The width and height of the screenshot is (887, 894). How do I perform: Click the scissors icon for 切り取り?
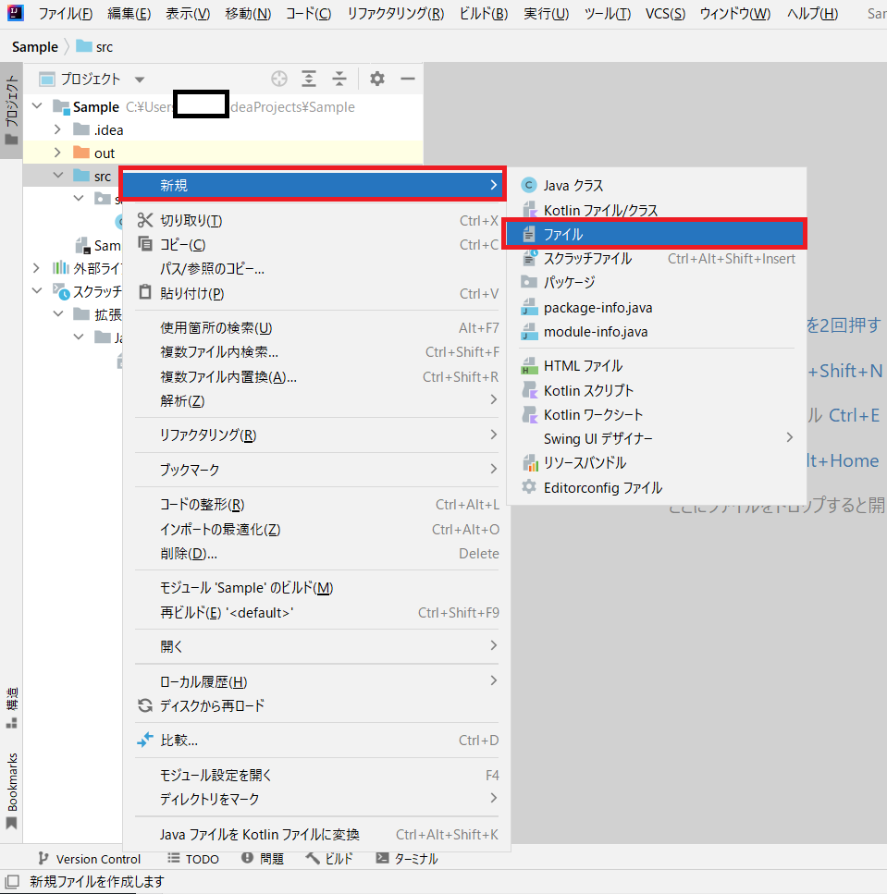(x=145, y=220)
